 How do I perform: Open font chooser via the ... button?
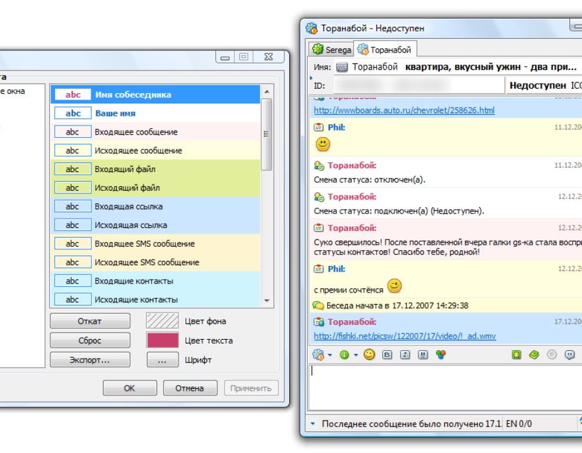[162, 360]
